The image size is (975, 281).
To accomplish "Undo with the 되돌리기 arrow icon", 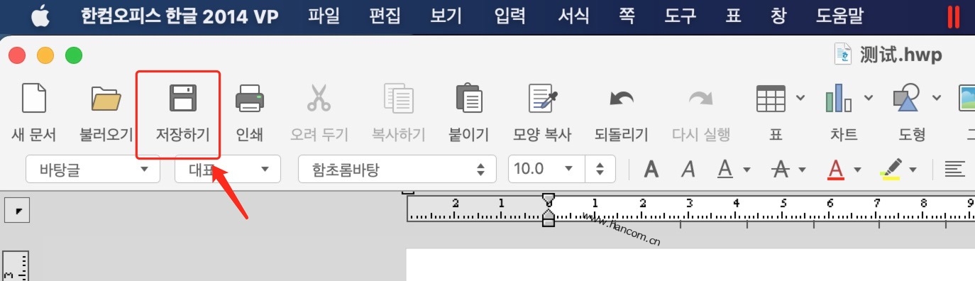I will pyautogui.click(x=622, y=98).
